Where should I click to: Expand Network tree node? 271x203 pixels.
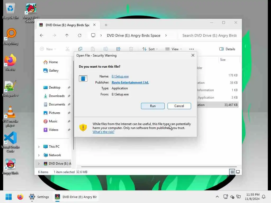tap(39, 155)
